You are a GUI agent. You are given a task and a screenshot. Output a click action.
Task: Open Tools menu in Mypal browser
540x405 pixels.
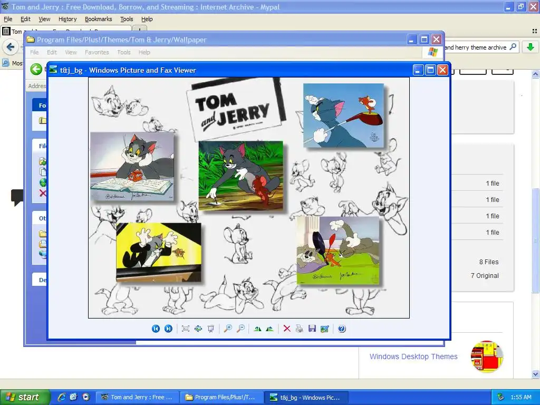tap(127, 19)
